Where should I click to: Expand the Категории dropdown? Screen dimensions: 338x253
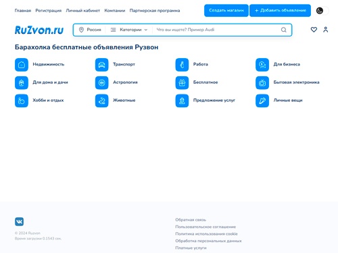pos(133,30)
